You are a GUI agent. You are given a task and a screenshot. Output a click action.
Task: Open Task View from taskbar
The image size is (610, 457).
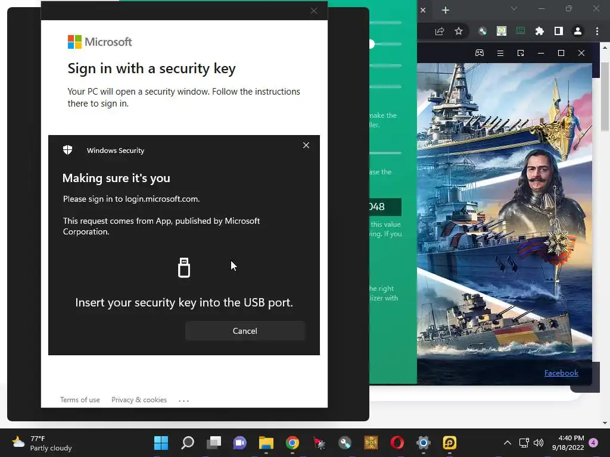coord(214,443)
